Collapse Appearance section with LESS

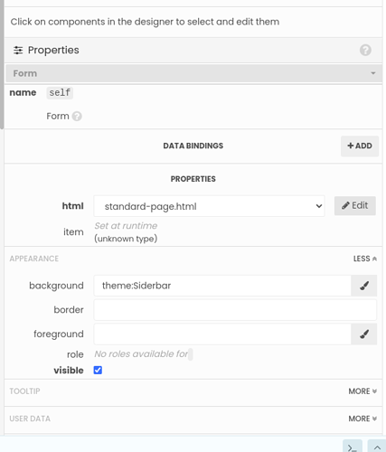tap(365, 259)
